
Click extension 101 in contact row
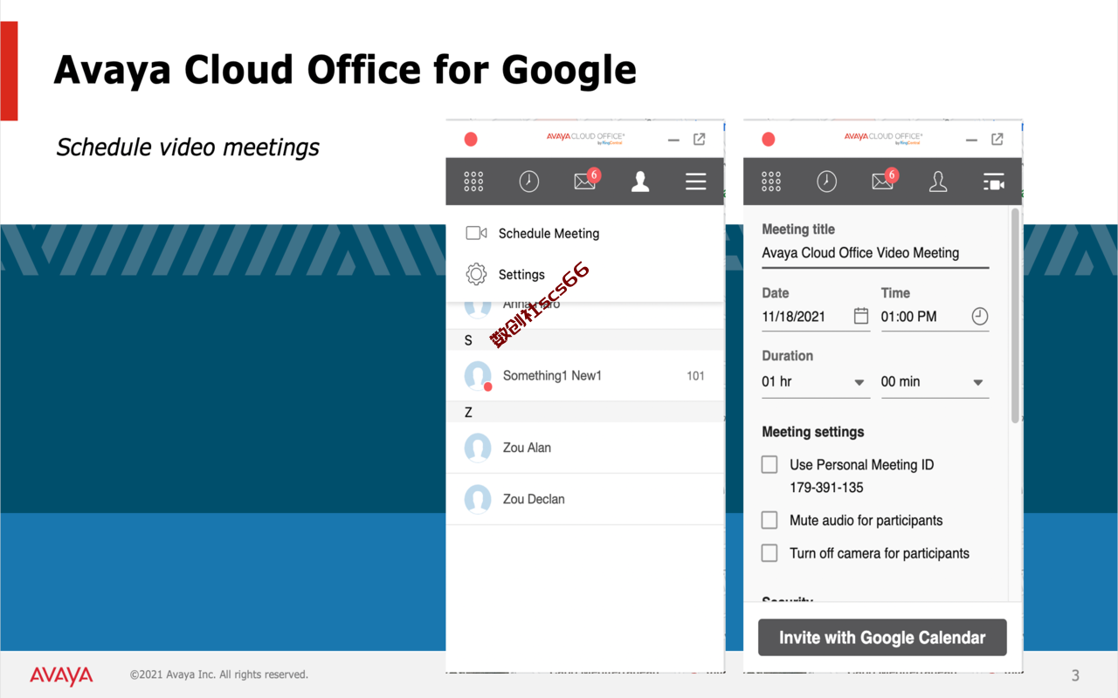click(695, 376)
